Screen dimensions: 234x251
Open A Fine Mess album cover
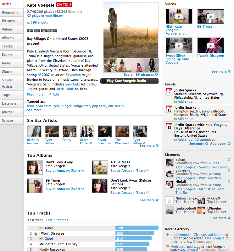tap(99, 168)
